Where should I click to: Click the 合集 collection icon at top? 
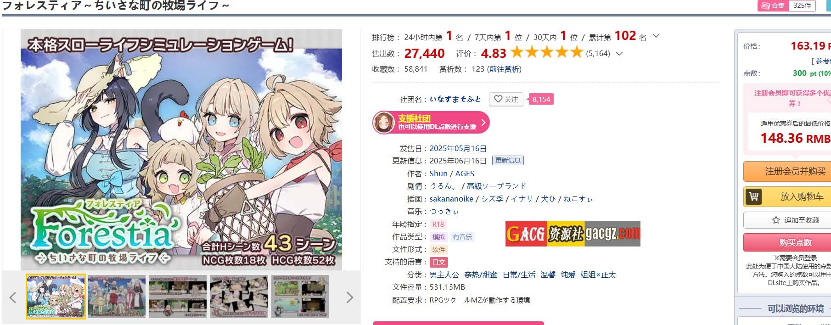pos(765,6)
